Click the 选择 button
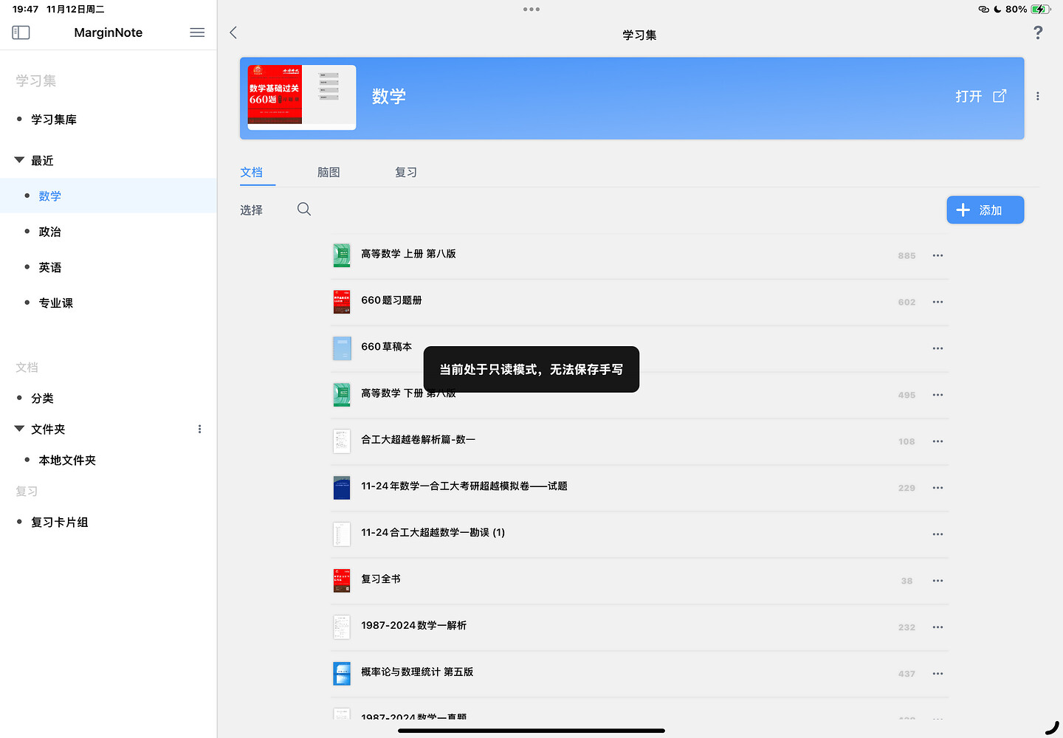This screenshot has height=738, width=1063. [252, 210]
